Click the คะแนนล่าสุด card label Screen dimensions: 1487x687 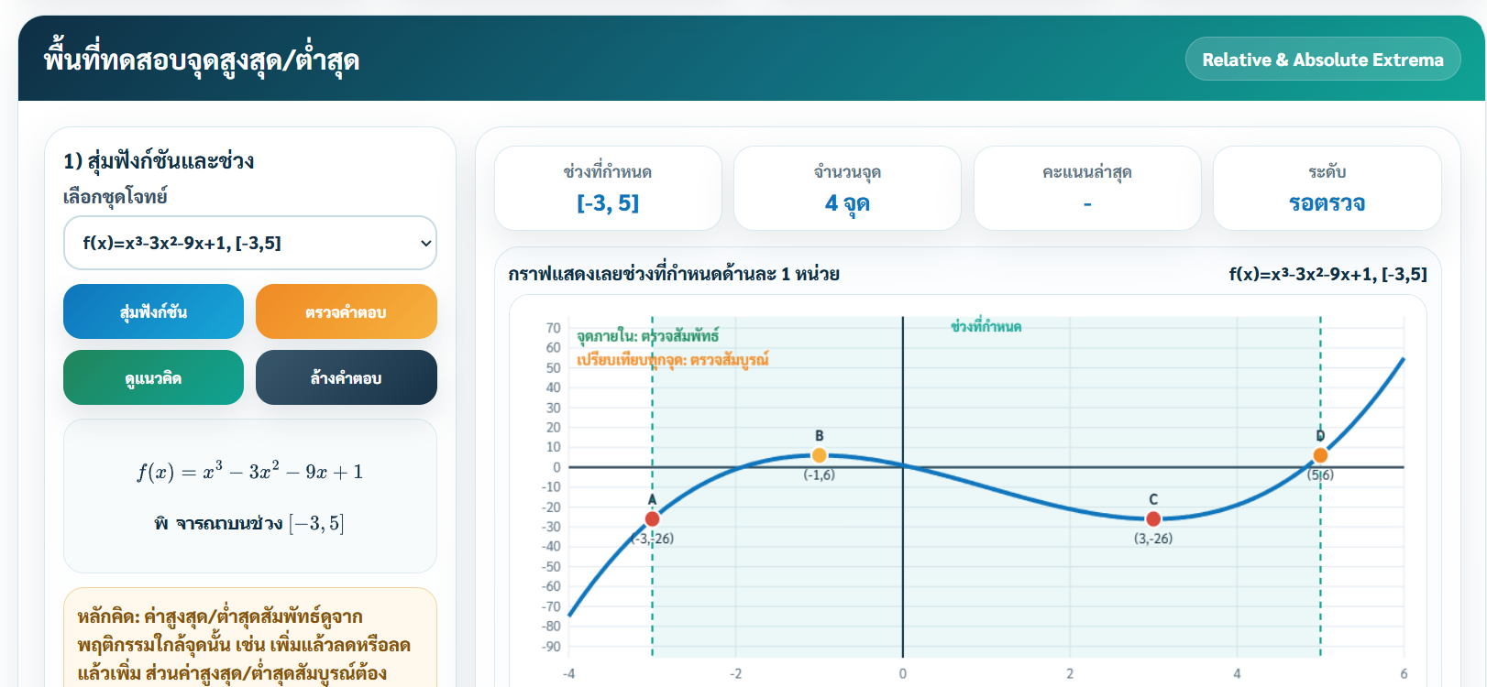tap(1087, 172)
